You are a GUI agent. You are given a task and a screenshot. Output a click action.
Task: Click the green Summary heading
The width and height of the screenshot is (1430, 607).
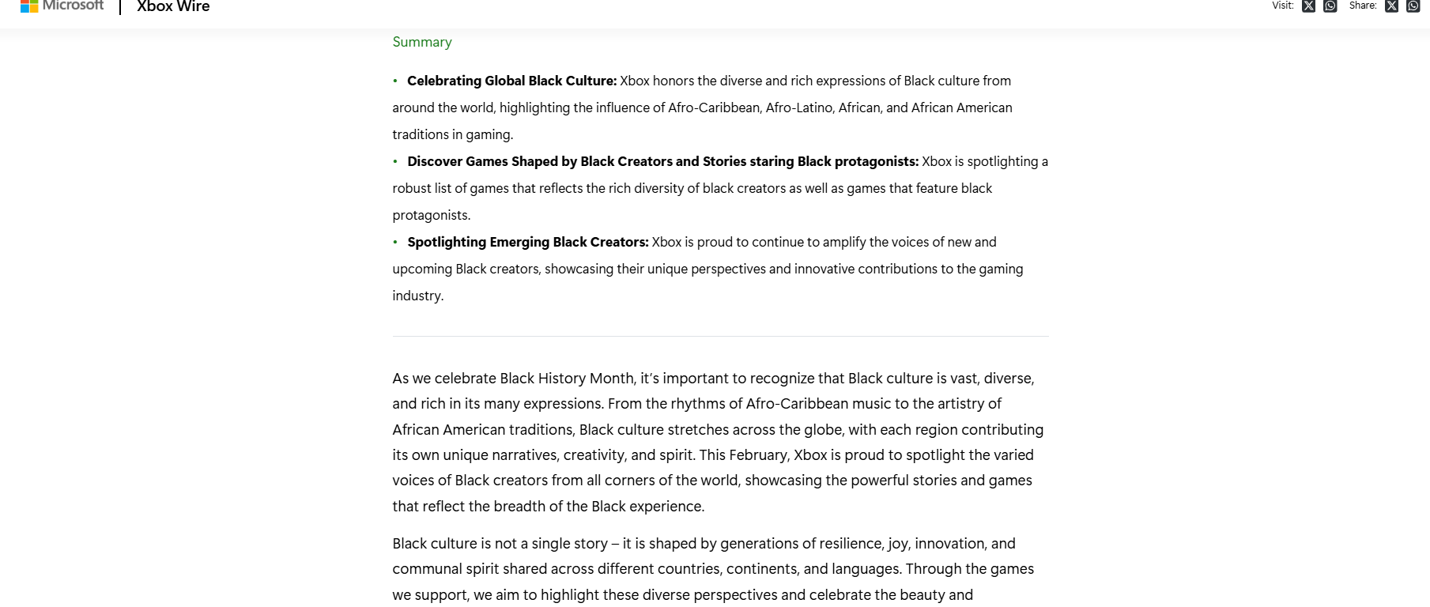coord(422,42)
